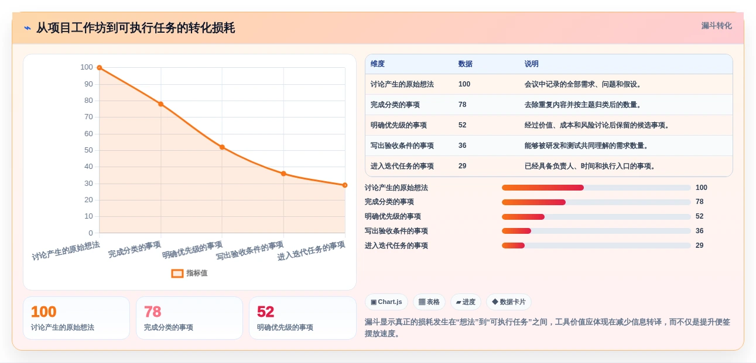Screen dimensions: 756x363
Task: Open the stat card showing 52
Action: [x=303, y=318]
